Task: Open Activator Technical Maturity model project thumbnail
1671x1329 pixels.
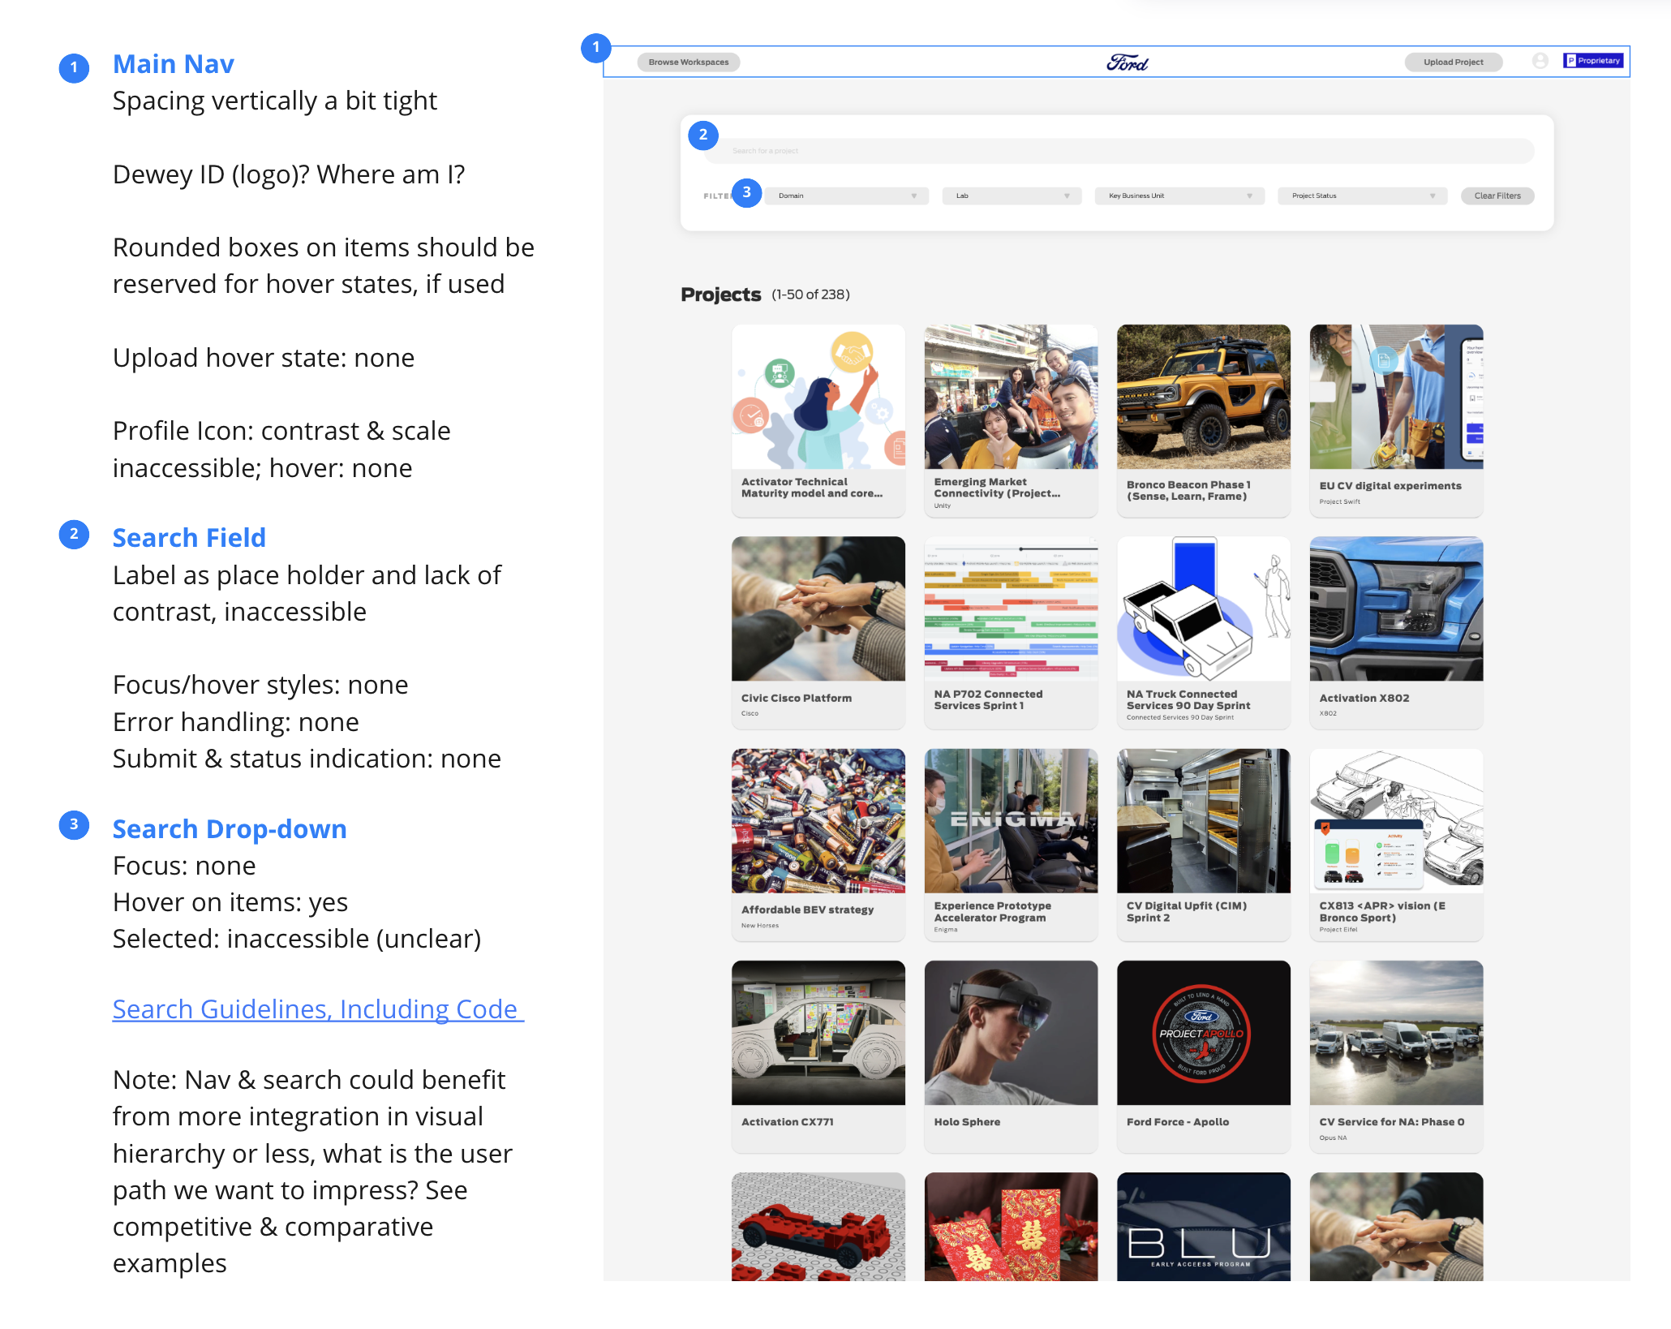Action: tap(818, 397)
